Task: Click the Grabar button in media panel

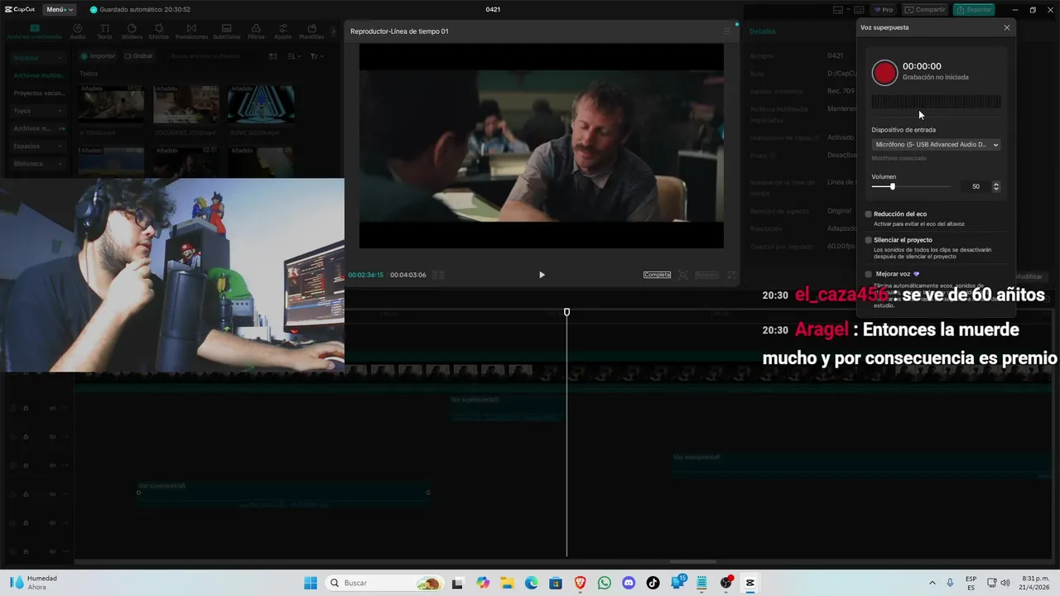Action: coord(138,56)
